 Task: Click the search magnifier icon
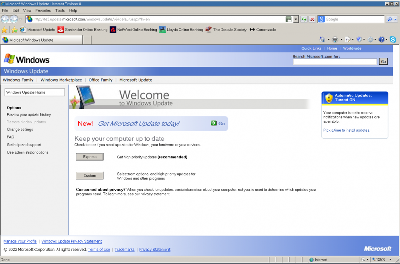click(x=389, y=19)
